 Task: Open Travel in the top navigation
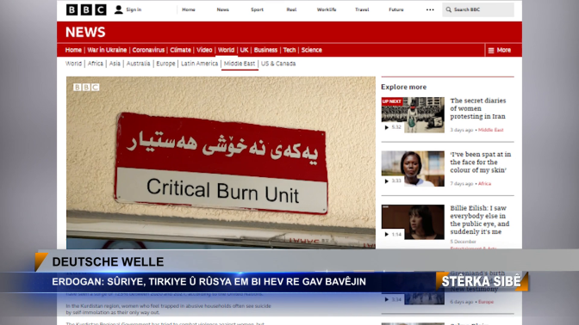362,9
